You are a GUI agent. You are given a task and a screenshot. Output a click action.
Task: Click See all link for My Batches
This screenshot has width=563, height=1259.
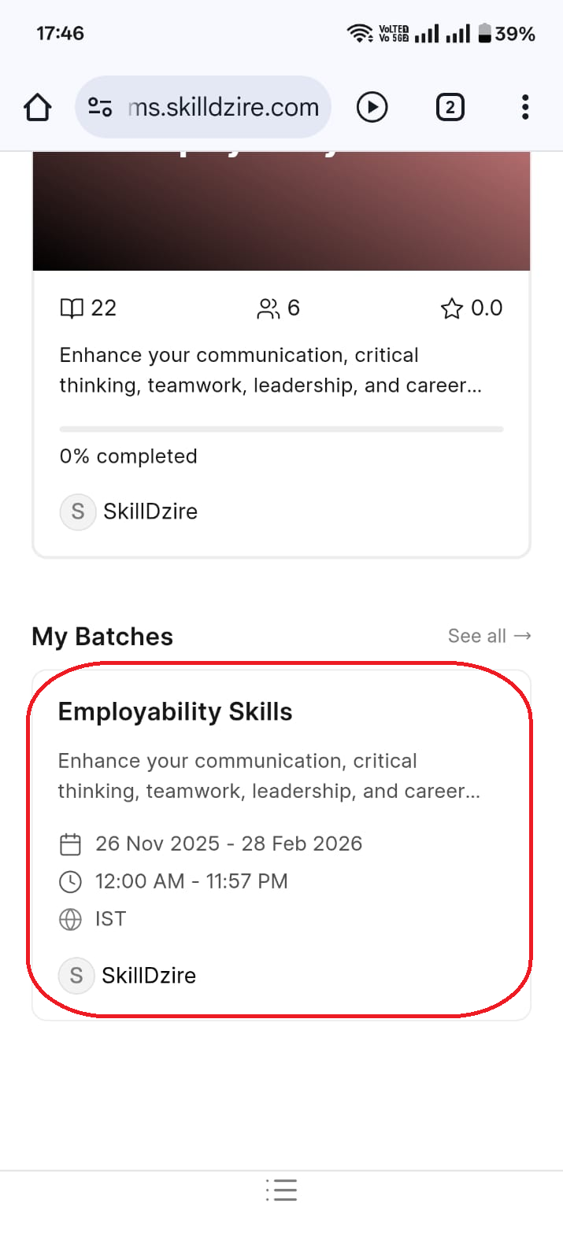(489, 636)
